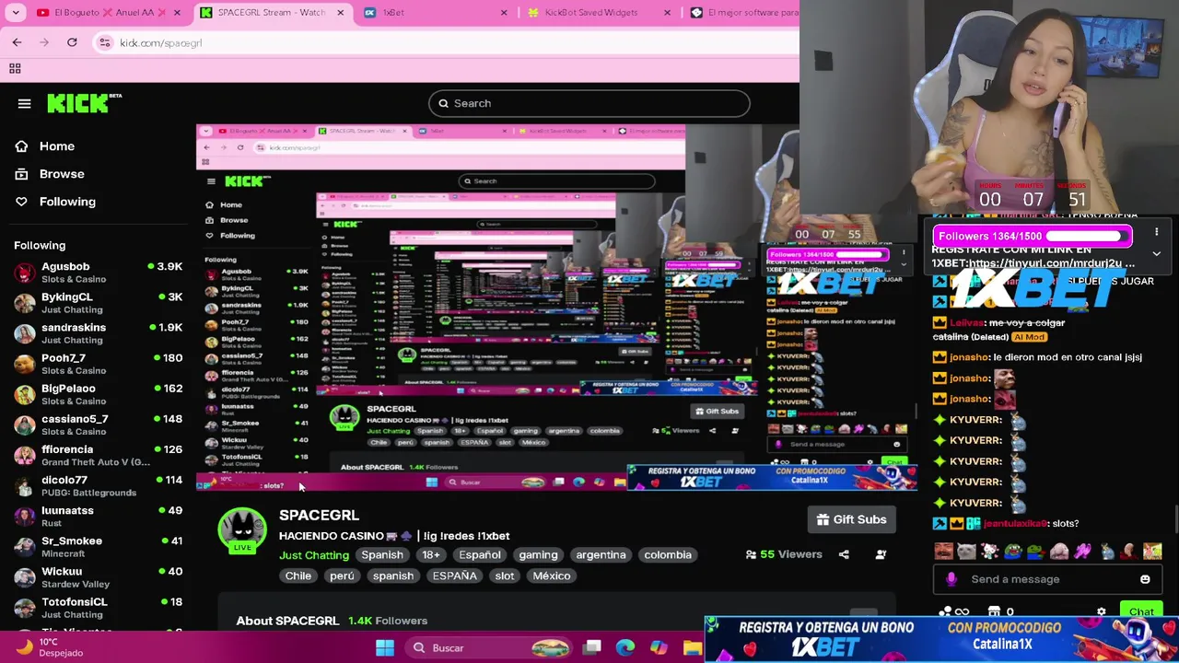The height and width of the screenshot is (663, 1179).
Task: Click the colombia tag
Action: click(x=668, y=555)
